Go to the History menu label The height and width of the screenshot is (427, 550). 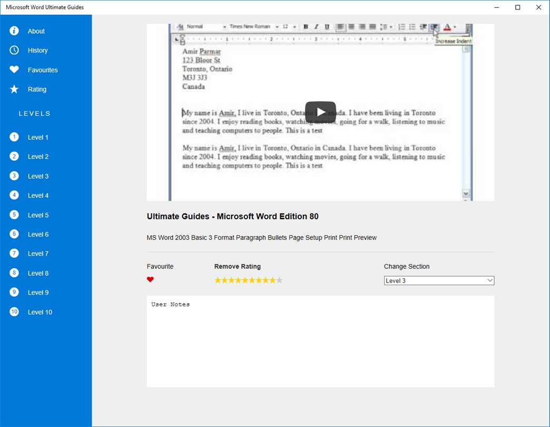pos(37,51)
